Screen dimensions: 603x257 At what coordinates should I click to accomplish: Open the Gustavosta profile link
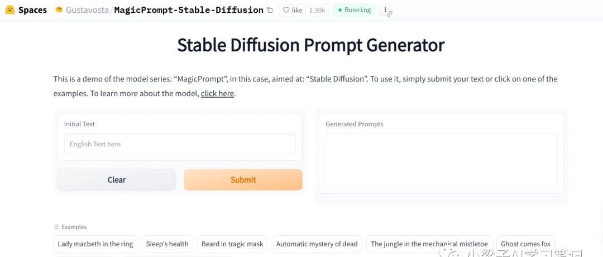coord(87,10)
